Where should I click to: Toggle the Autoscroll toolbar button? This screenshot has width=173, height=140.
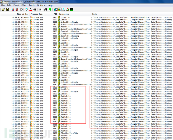[17, 9]
